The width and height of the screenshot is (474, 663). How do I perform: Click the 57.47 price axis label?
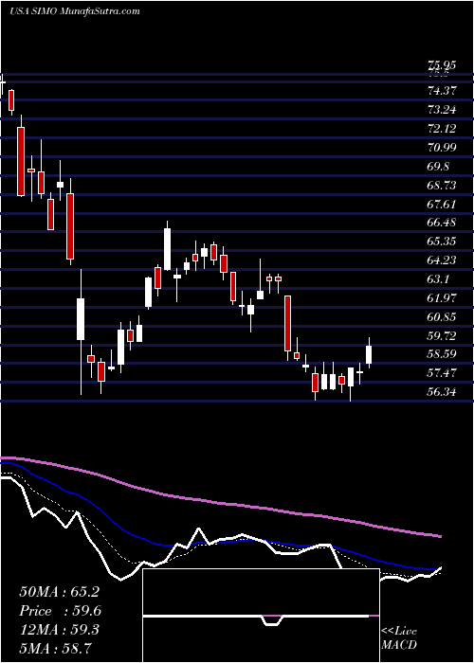click(442, 373)
